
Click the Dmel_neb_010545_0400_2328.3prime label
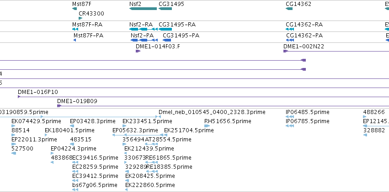[x=212, y=112]
